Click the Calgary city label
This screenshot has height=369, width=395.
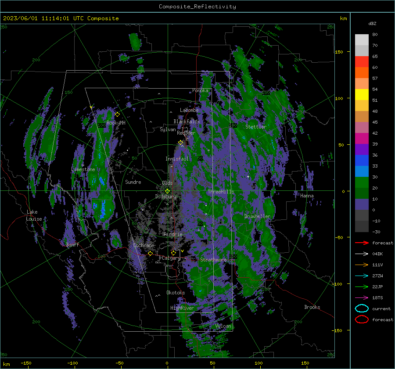171,258
